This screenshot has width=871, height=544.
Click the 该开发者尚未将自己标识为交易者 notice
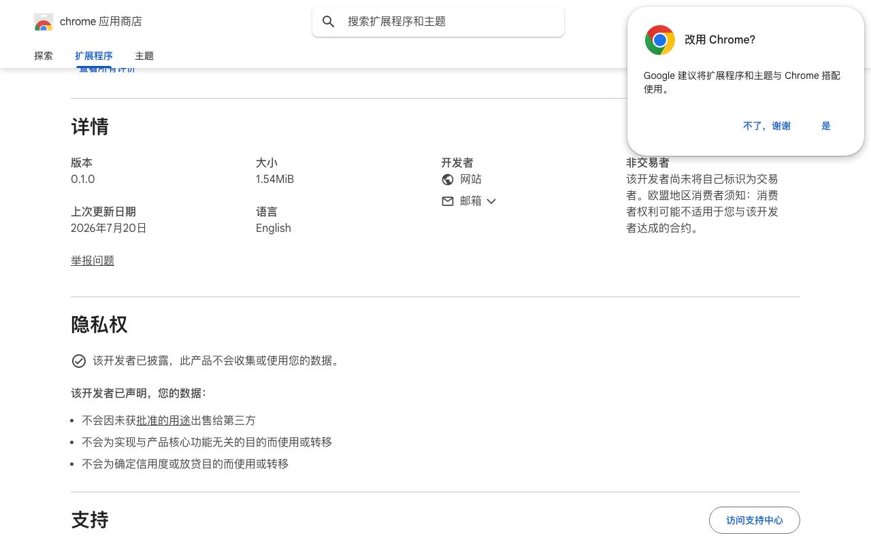702,204
